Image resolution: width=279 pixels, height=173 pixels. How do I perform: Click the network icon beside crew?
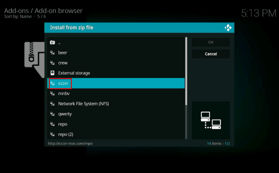click(x=52, y=63)
